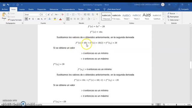Decrease paragraph indent

85,15
